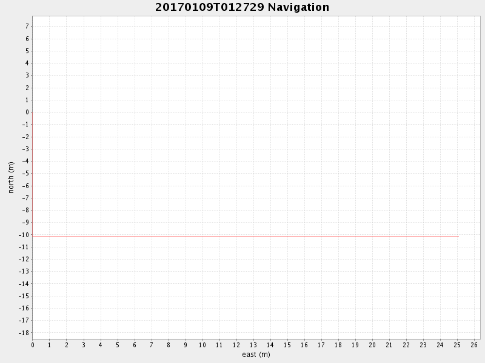Click the '0' tick label on east axis

click(33, 345)
